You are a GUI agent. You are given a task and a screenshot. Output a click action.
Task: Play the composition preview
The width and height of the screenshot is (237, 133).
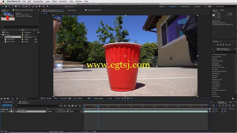[224, 45]
